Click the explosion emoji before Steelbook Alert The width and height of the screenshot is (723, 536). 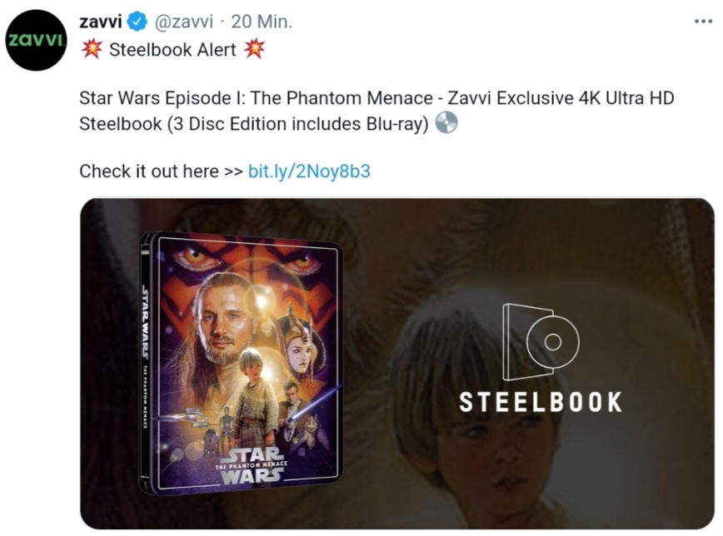pyautogui.click(x=92, y=49)
